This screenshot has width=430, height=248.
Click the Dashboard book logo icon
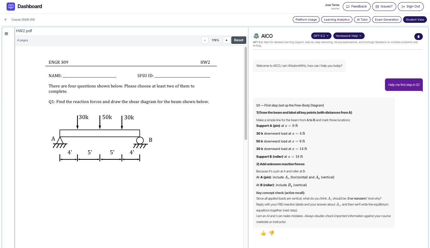tap(11, 6)
